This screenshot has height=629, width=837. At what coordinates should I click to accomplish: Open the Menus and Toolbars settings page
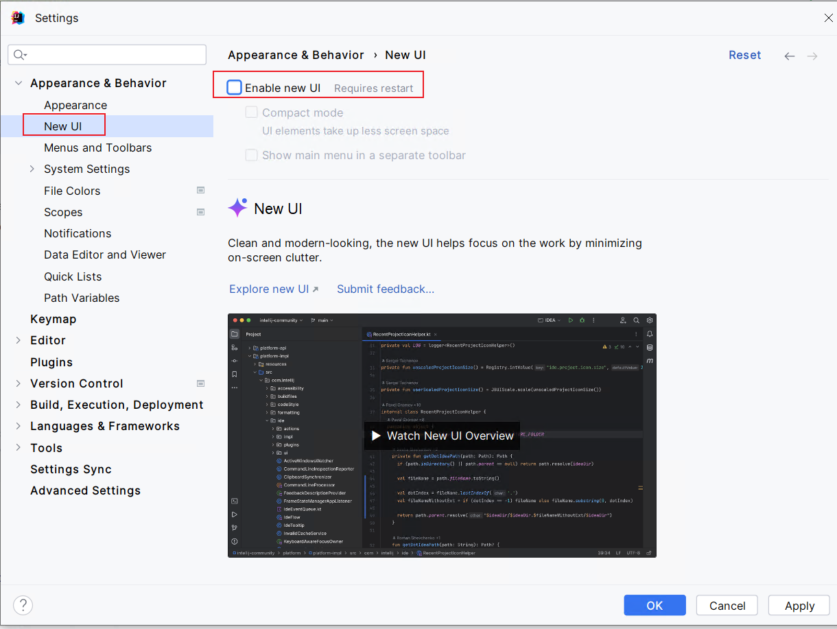pos(97,147)
